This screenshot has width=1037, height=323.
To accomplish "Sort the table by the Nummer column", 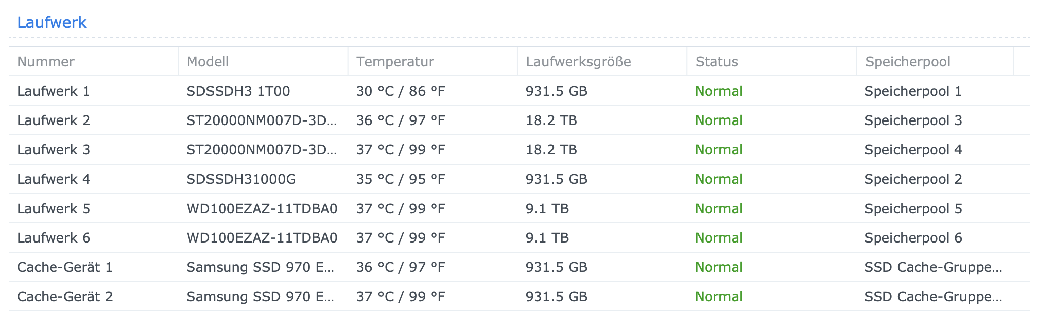I will 45,62.
